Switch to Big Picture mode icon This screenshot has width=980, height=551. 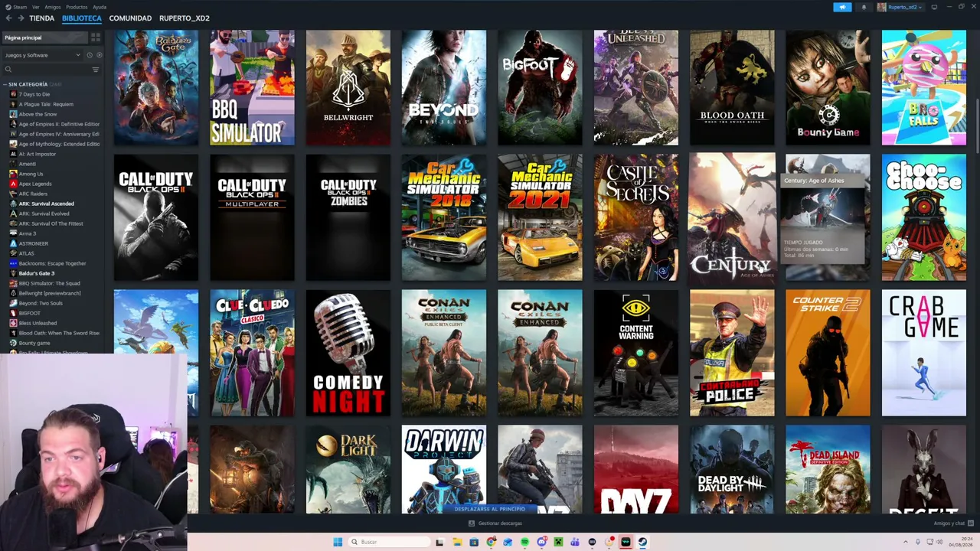click(934, 7)
